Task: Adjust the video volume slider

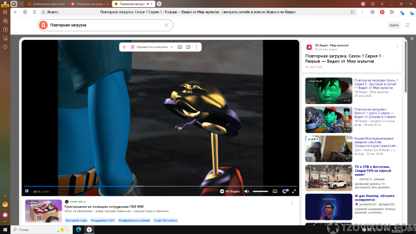Action: [x=260, y=191]
